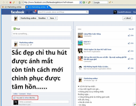Image resolution: width=136 pixels, height=106 pixels.
Task: Click the Google search box
Action: 100,2
